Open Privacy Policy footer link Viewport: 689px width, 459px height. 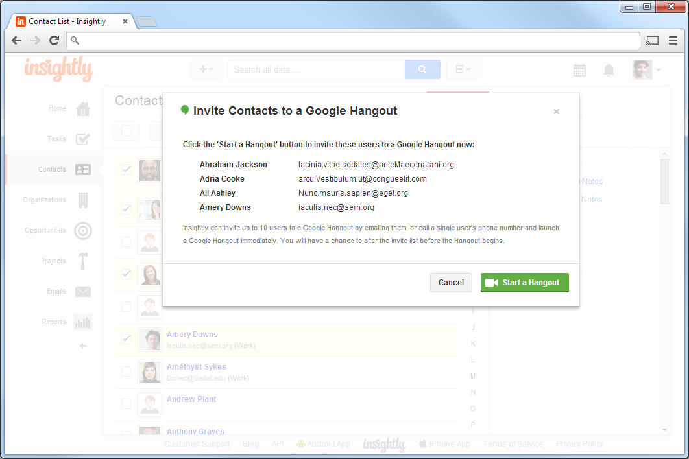[x=579, y=444]
